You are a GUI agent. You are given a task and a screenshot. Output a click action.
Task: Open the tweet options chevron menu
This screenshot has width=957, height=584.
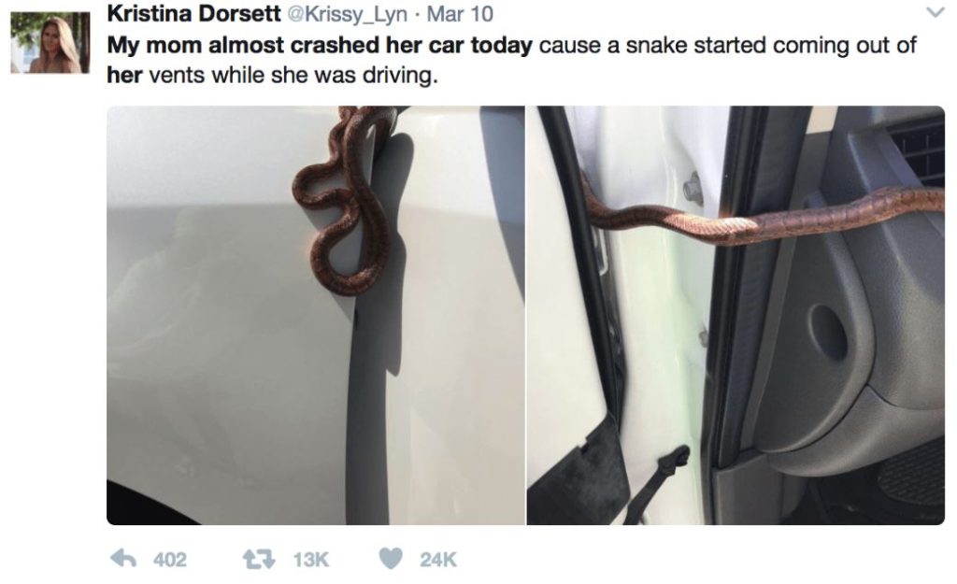click(x=935, y=13)
